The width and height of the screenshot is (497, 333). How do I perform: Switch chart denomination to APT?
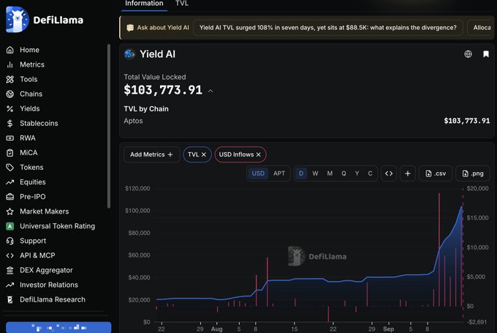279,173
